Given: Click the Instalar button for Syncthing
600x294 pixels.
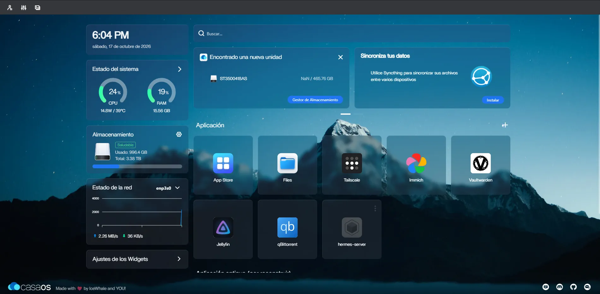Looking at the screenshot, I should click(492, 100).
